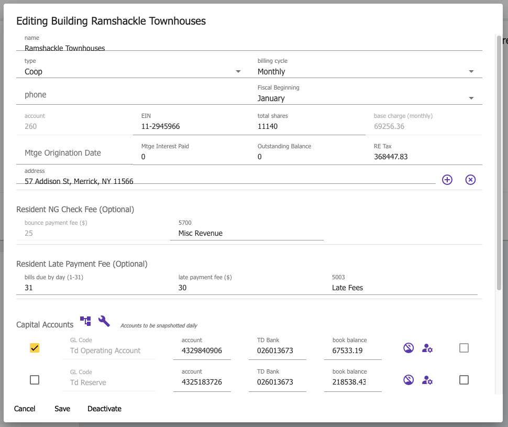Screen dimensions: 508x427
Task: Click account number 4329840906 field
Action: [x=202, y=347]
